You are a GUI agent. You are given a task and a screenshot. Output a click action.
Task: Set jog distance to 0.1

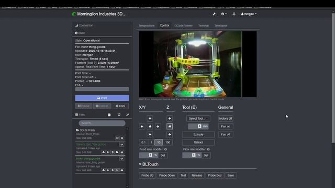tap(143, 142)
